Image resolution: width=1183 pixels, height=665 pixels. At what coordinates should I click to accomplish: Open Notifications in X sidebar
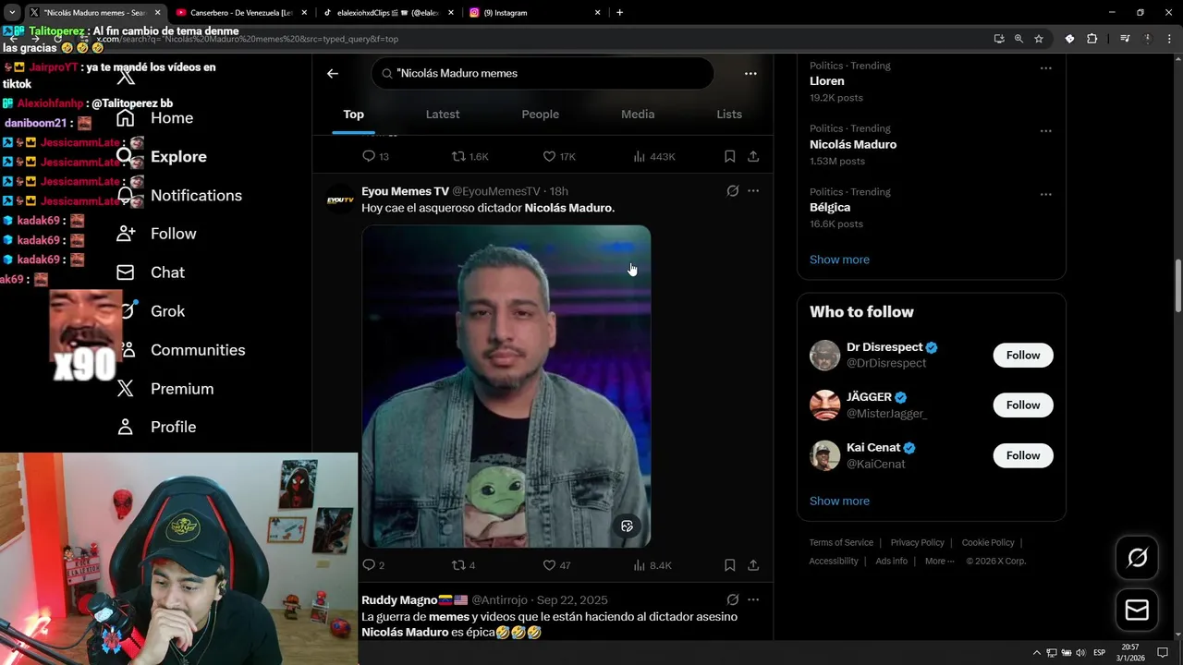179,196
